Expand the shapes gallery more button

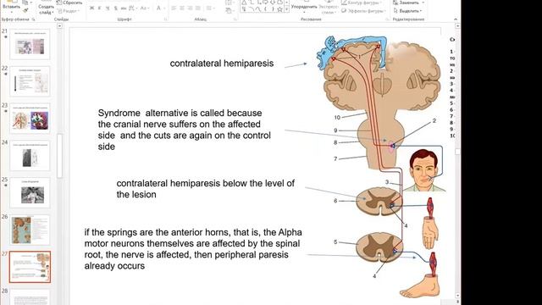[286, 9]
